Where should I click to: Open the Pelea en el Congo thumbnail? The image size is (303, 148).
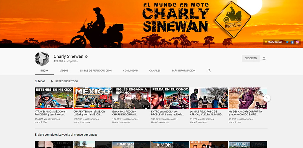170,98
